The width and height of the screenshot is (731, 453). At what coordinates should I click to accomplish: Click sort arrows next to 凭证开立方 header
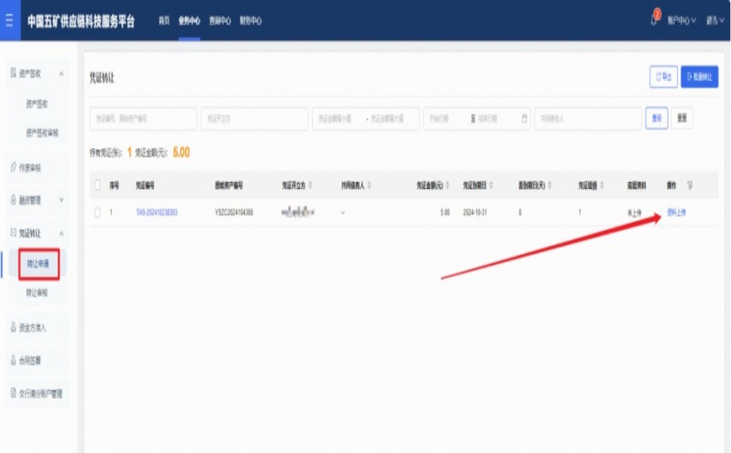pos(310,185)
